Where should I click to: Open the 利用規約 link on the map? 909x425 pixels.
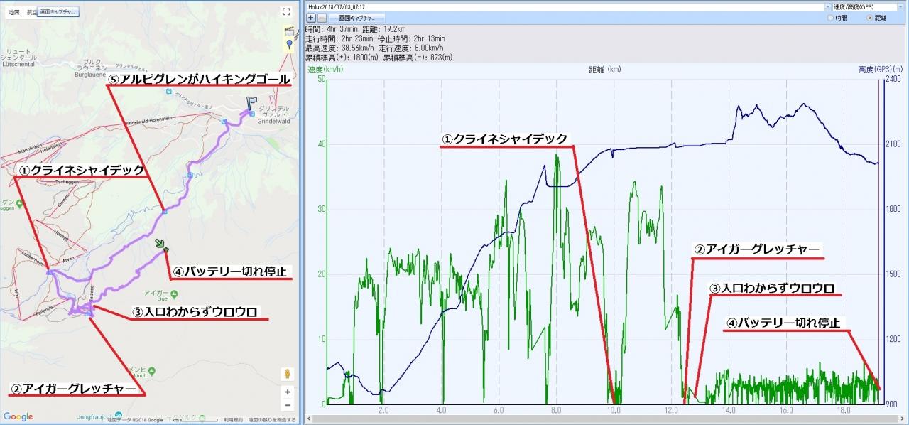click(x=232, y=420)
